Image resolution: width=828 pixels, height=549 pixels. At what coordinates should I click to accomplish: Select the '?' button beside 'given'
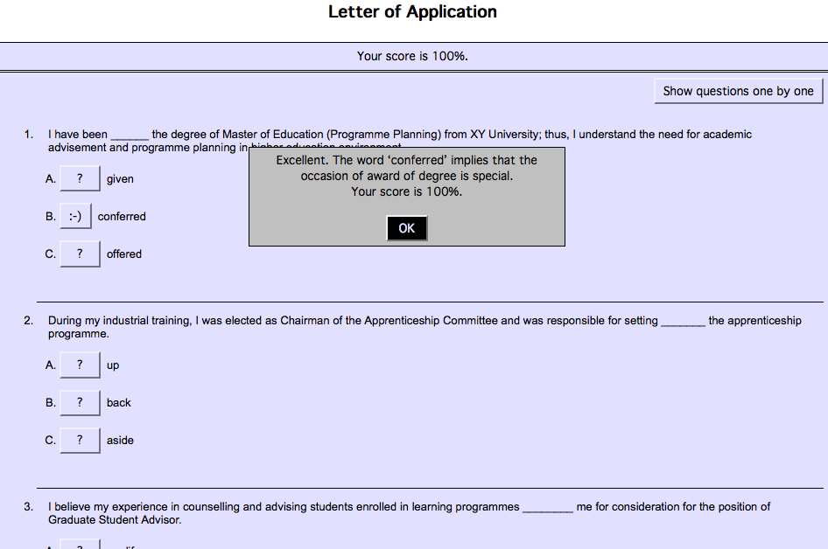tap(80, 179)
